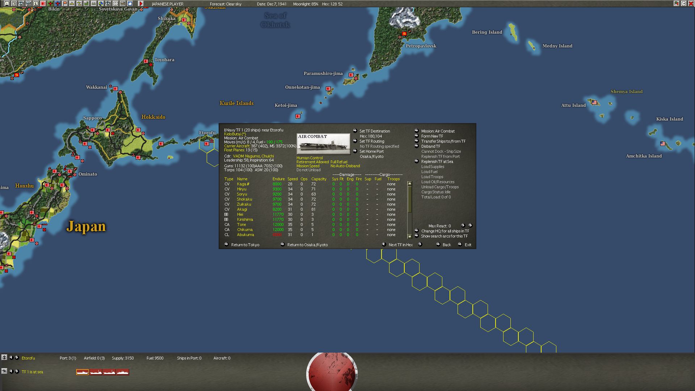
Task: Click the orange flag toolbar icon
Action: [x=65, y=4]
